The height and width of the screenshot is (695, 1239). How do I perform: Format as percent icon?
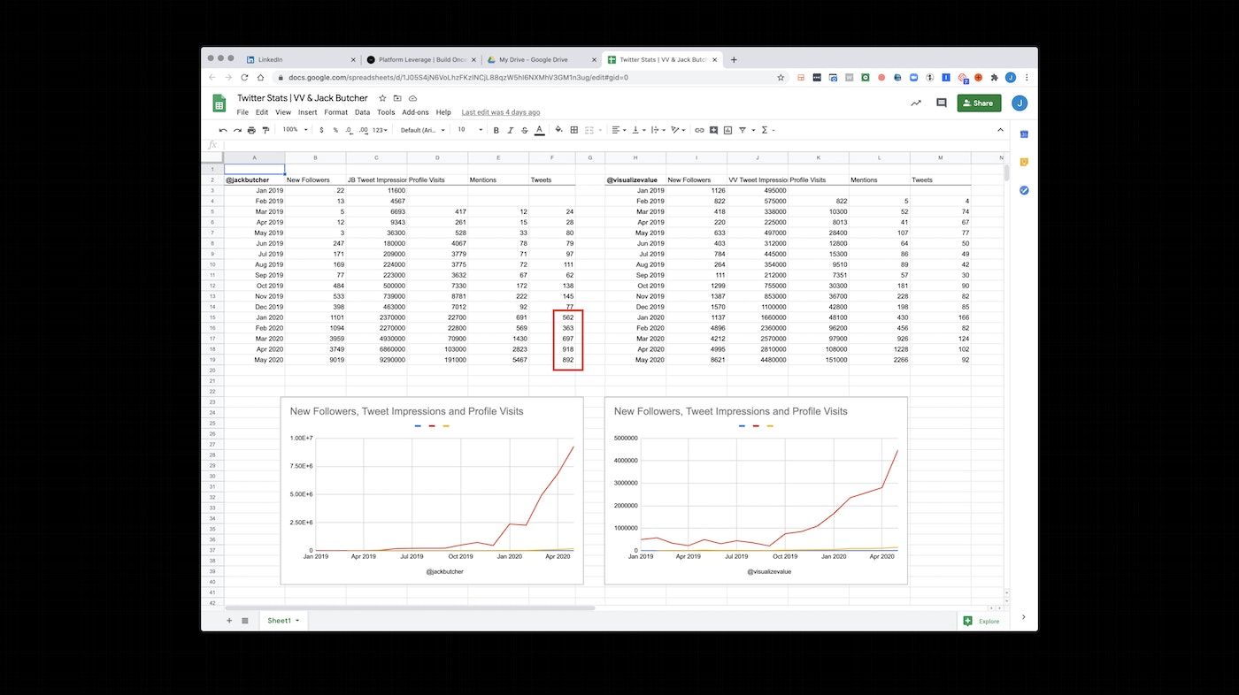tap(335, 130)
